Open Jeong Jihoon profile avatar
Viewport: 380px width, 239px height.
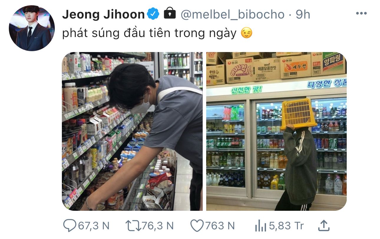pyautogui.click(x=32, y=28)
